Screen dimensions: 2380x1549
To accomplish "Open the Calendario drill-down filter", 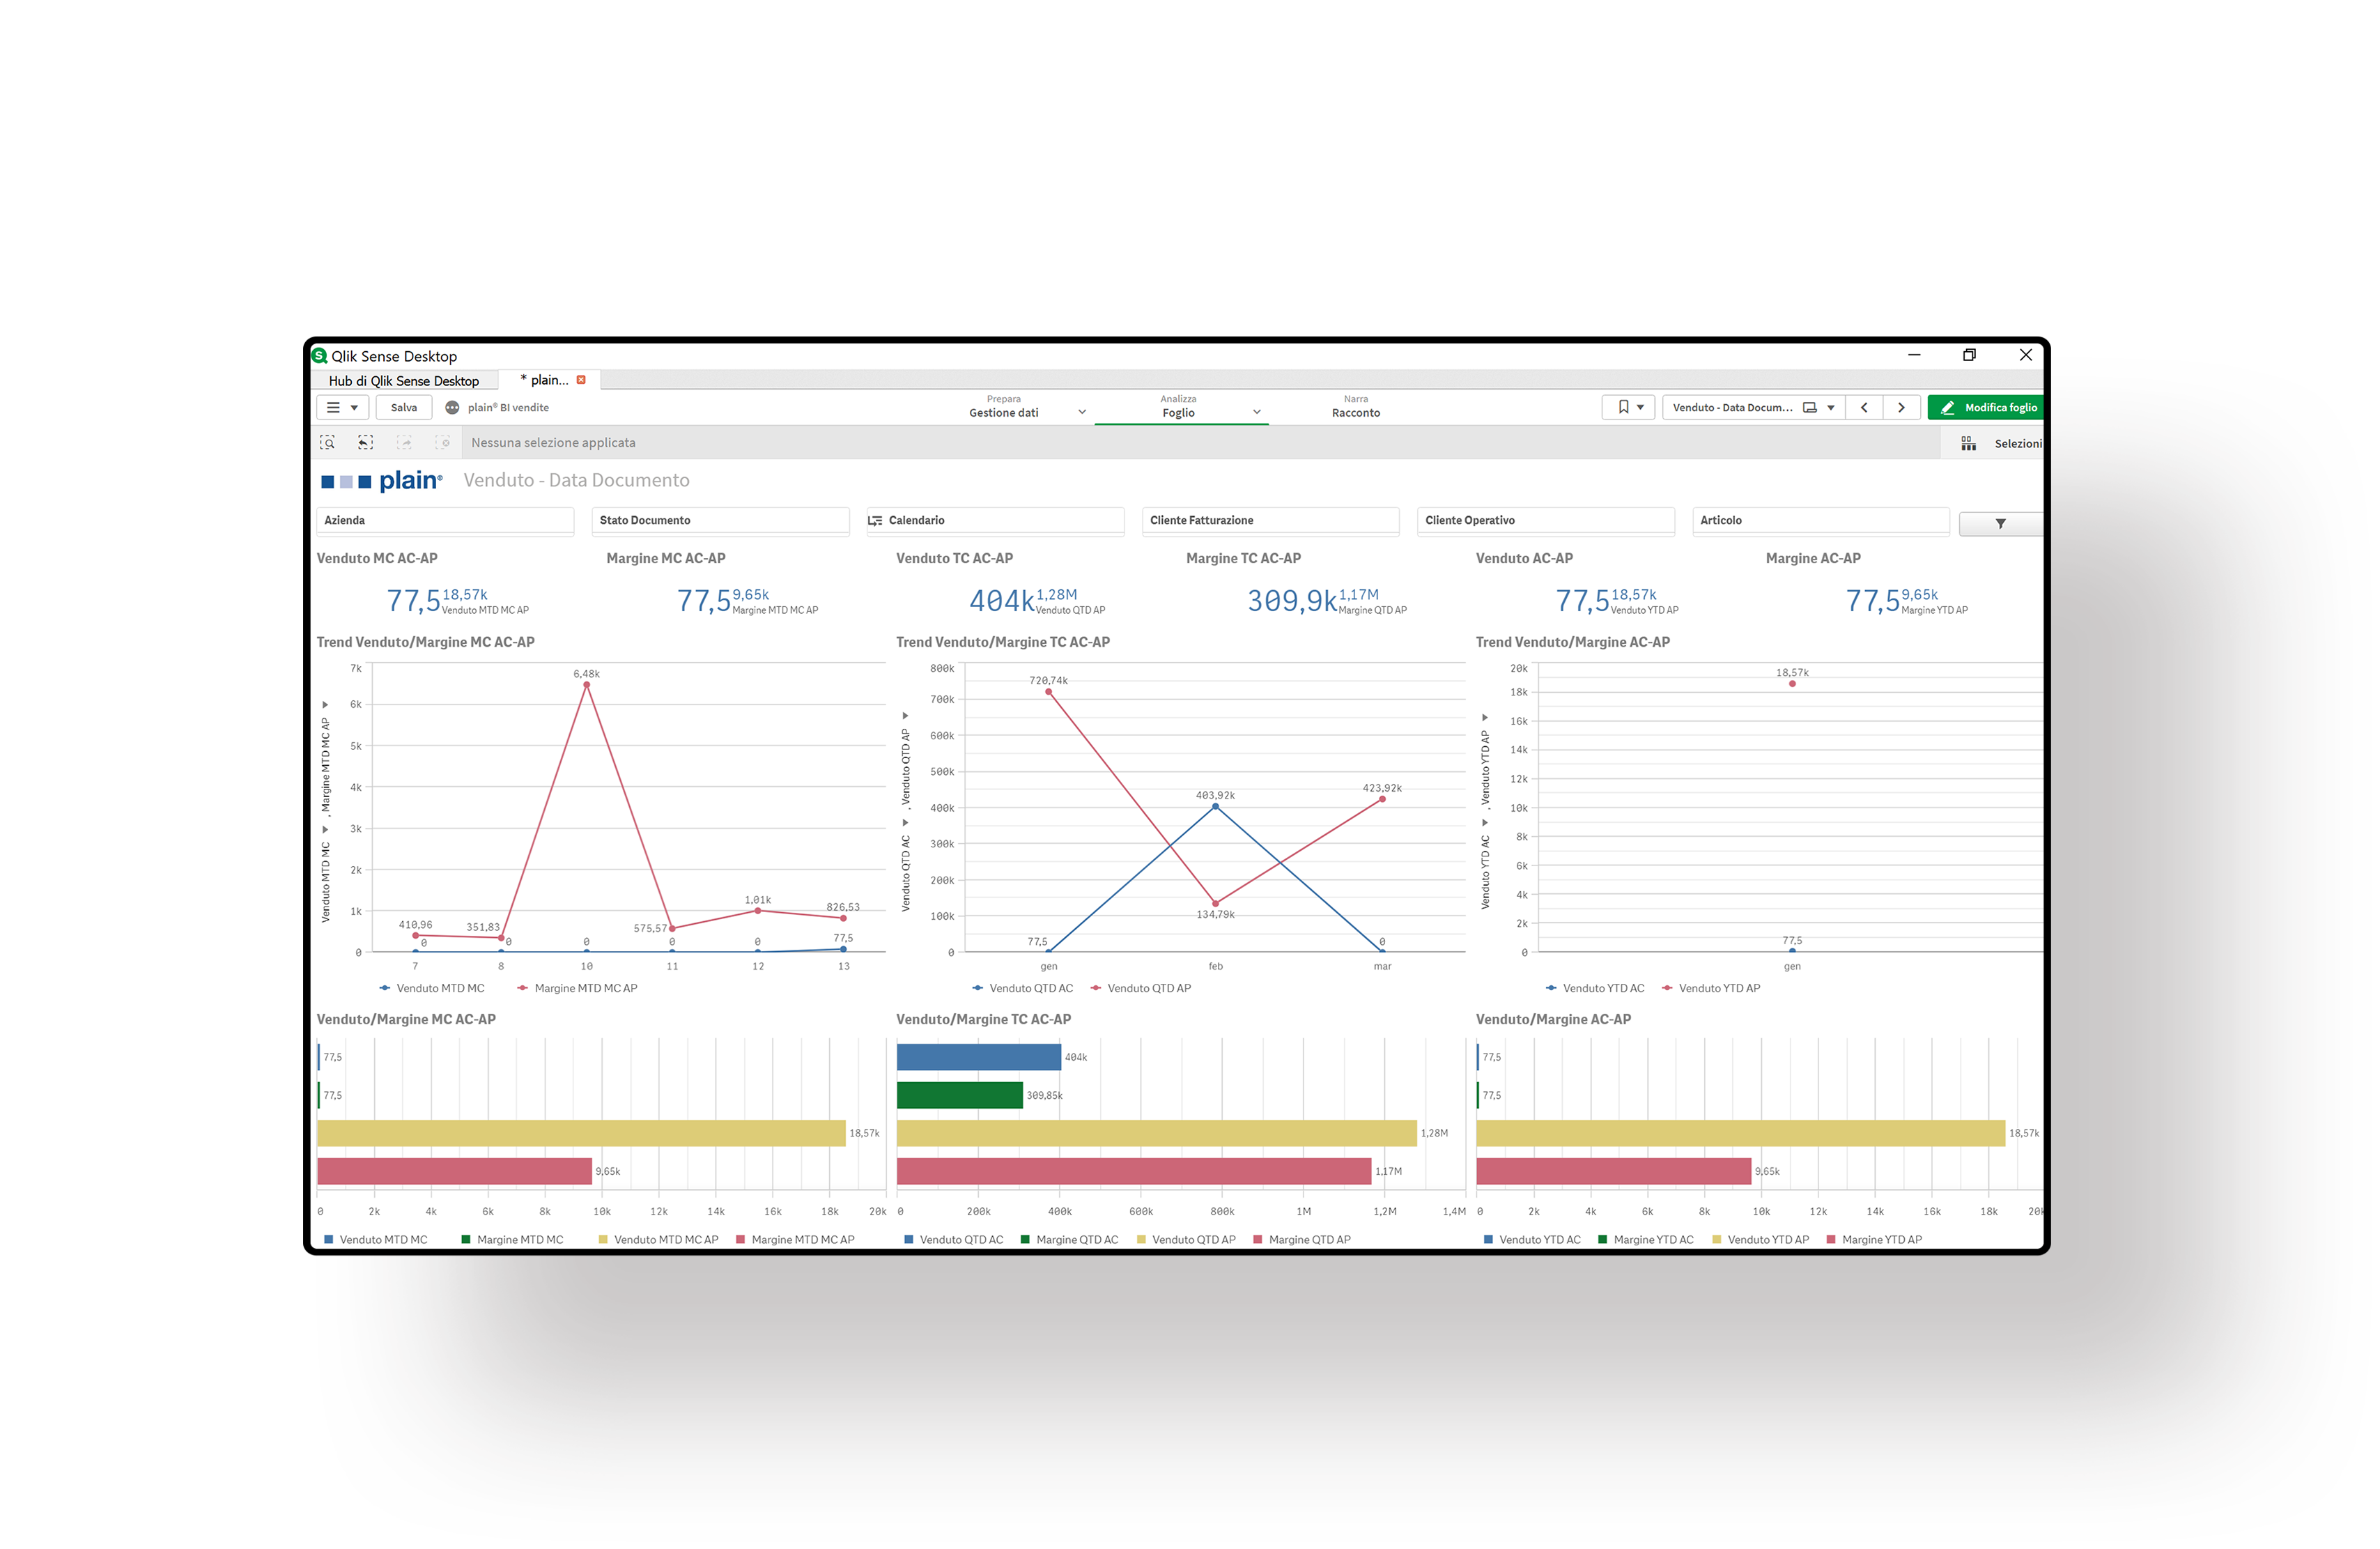I will pos(995,521).
